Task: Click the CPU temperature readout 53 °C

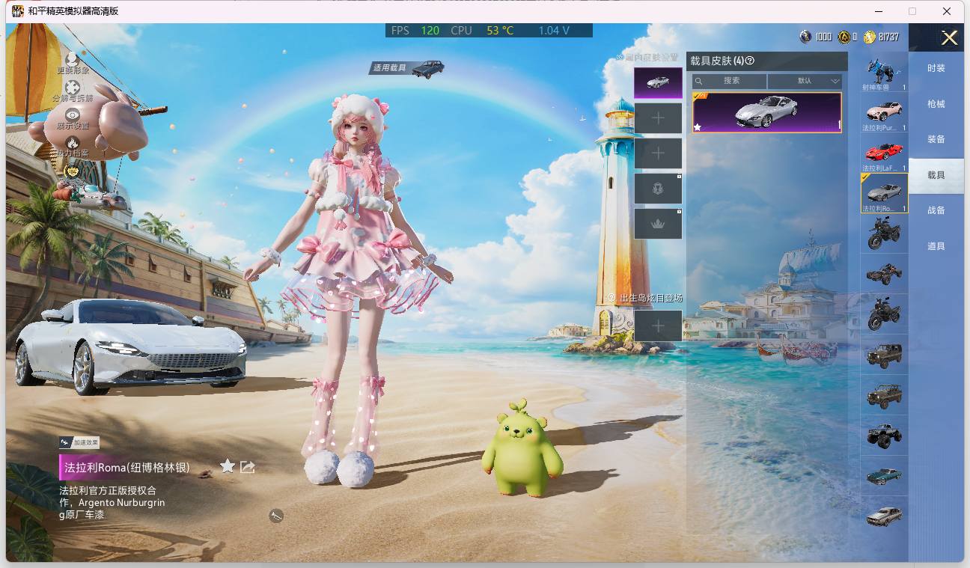Action: coord(500,31)
